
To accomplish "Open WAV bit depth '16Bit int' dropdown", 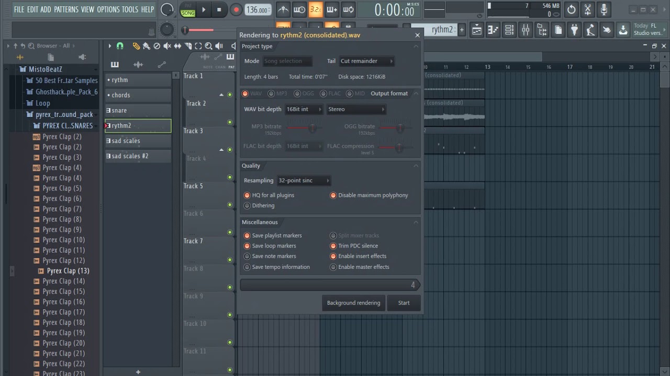I will 304,109.
